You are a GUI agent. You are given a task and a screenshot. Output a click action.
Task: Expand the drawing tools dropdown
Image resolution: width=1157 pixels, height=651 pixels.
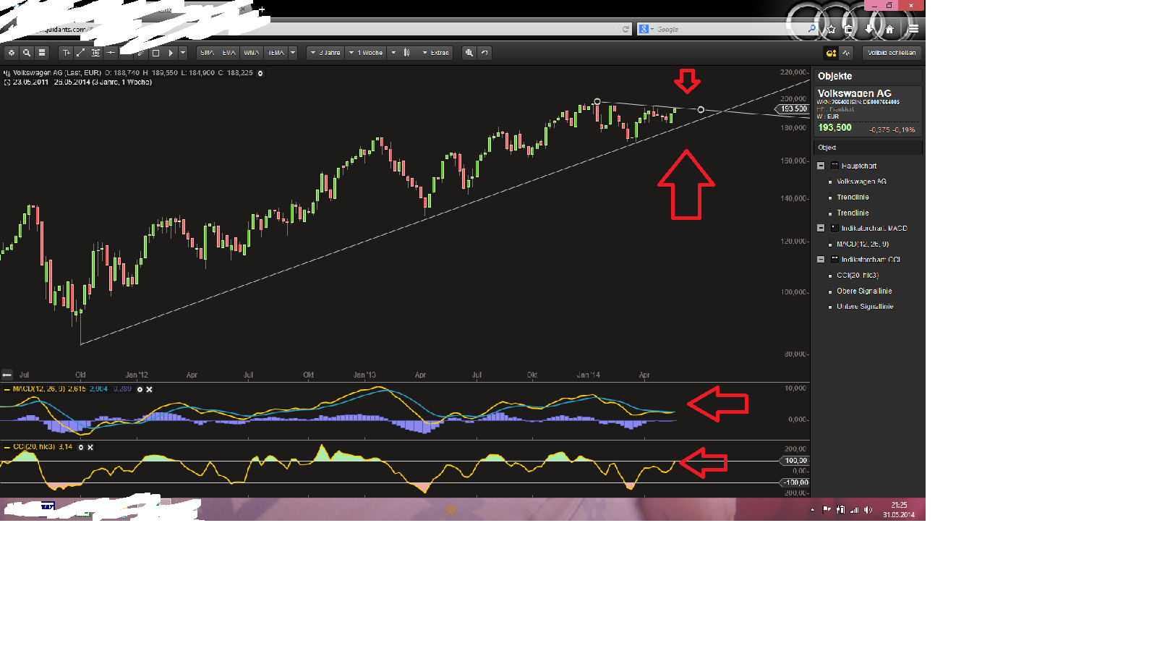183,53
